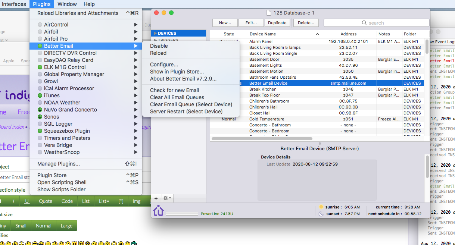The width and height of the screenshot is (455, 245).
Task: Click the Code button in forum editor
Action: coord(67,201)
